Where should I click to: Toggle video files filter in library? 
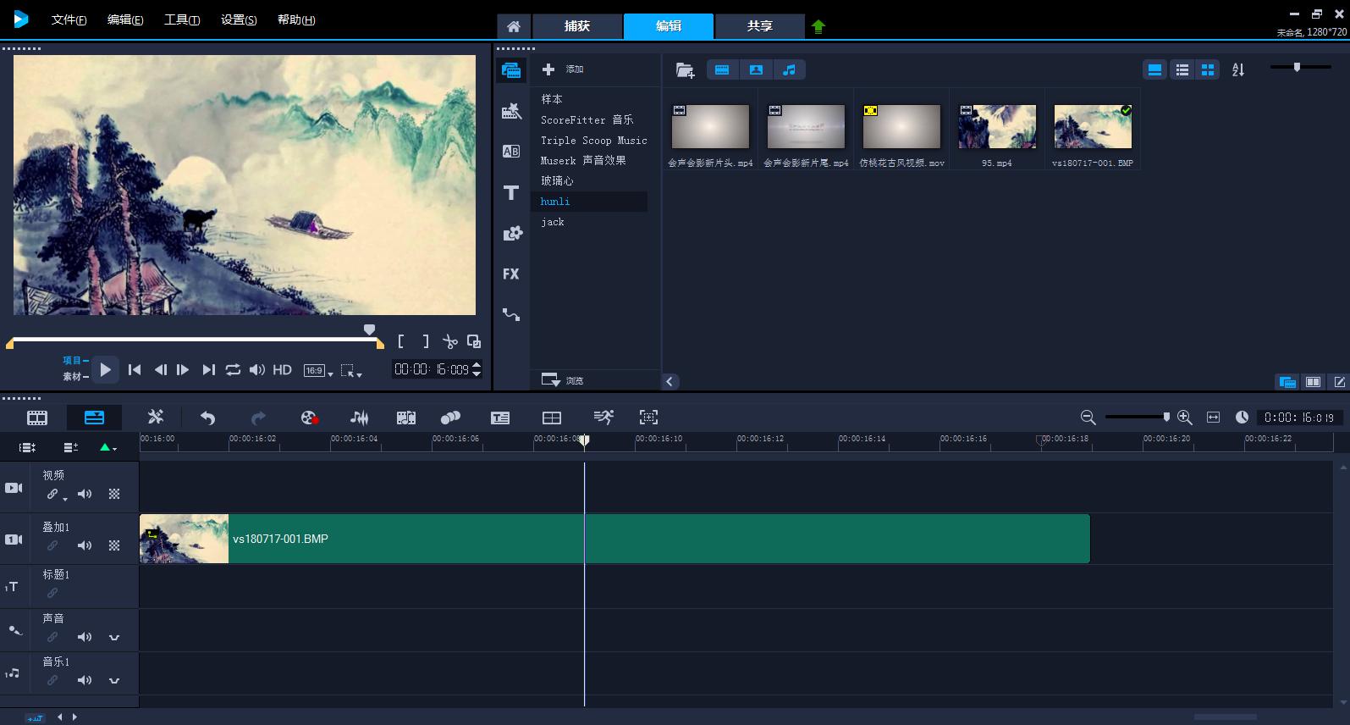point(722,70)
